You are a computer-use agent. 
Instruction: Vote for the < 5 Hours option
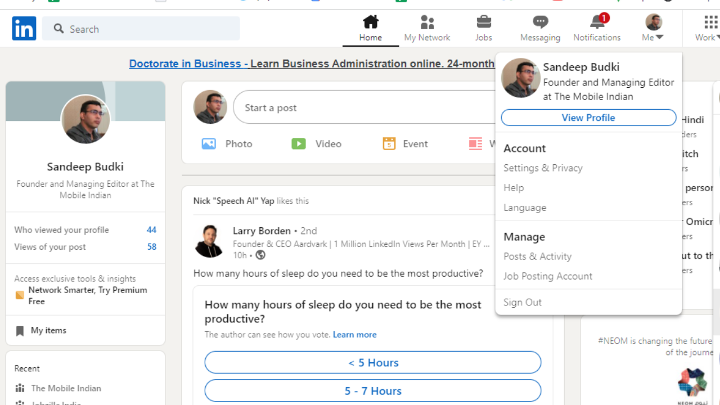point(373,363)
